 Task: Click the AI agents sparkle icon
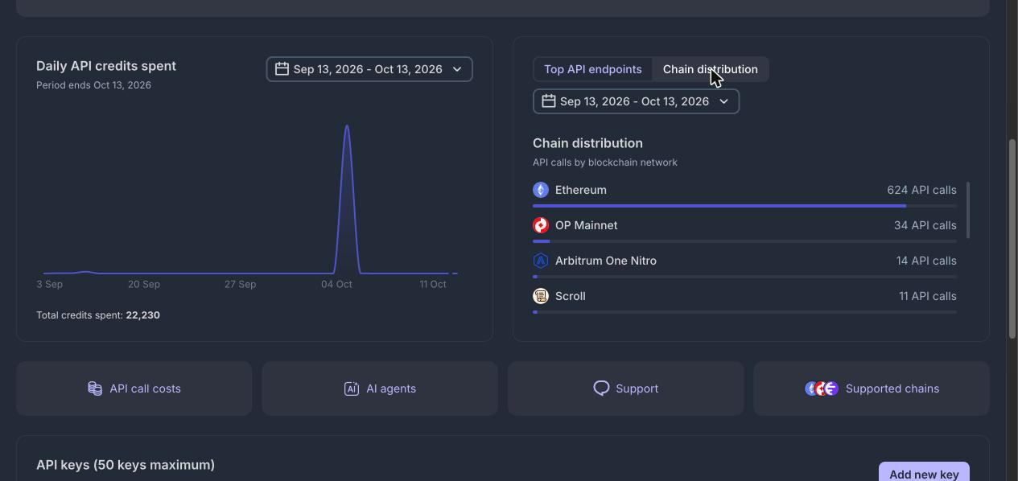(352, 388)
